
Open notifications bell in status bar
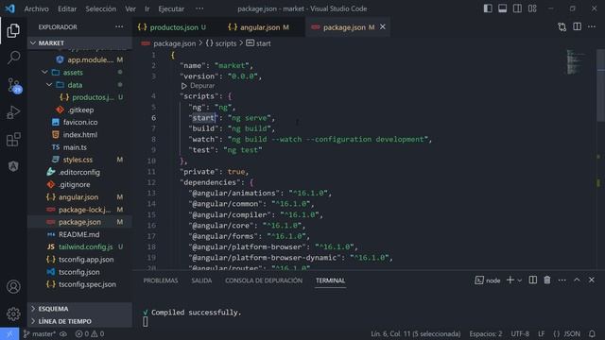click(592, 333)
